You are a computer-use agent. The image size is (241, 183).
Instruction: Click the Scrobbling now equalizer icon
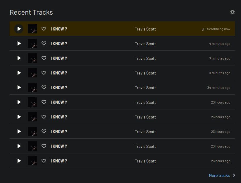click(204, 29)
